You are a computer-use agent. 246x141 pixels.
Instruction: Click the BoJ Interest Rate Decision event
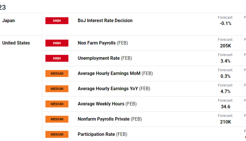105,21
